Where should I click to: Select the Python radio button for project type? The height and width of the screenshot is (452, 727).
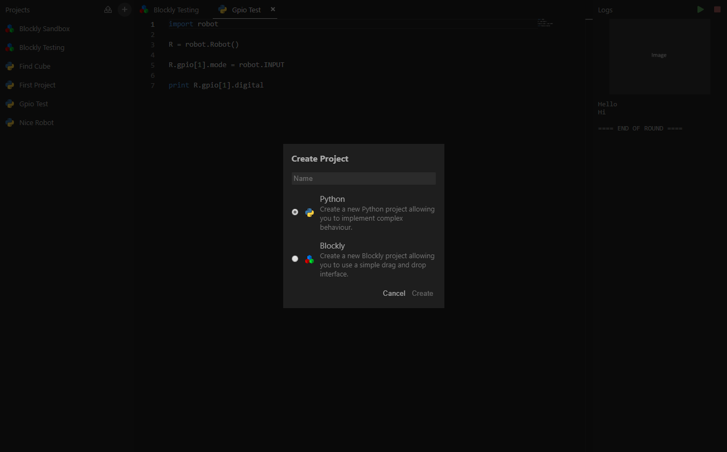click(295, 212)
